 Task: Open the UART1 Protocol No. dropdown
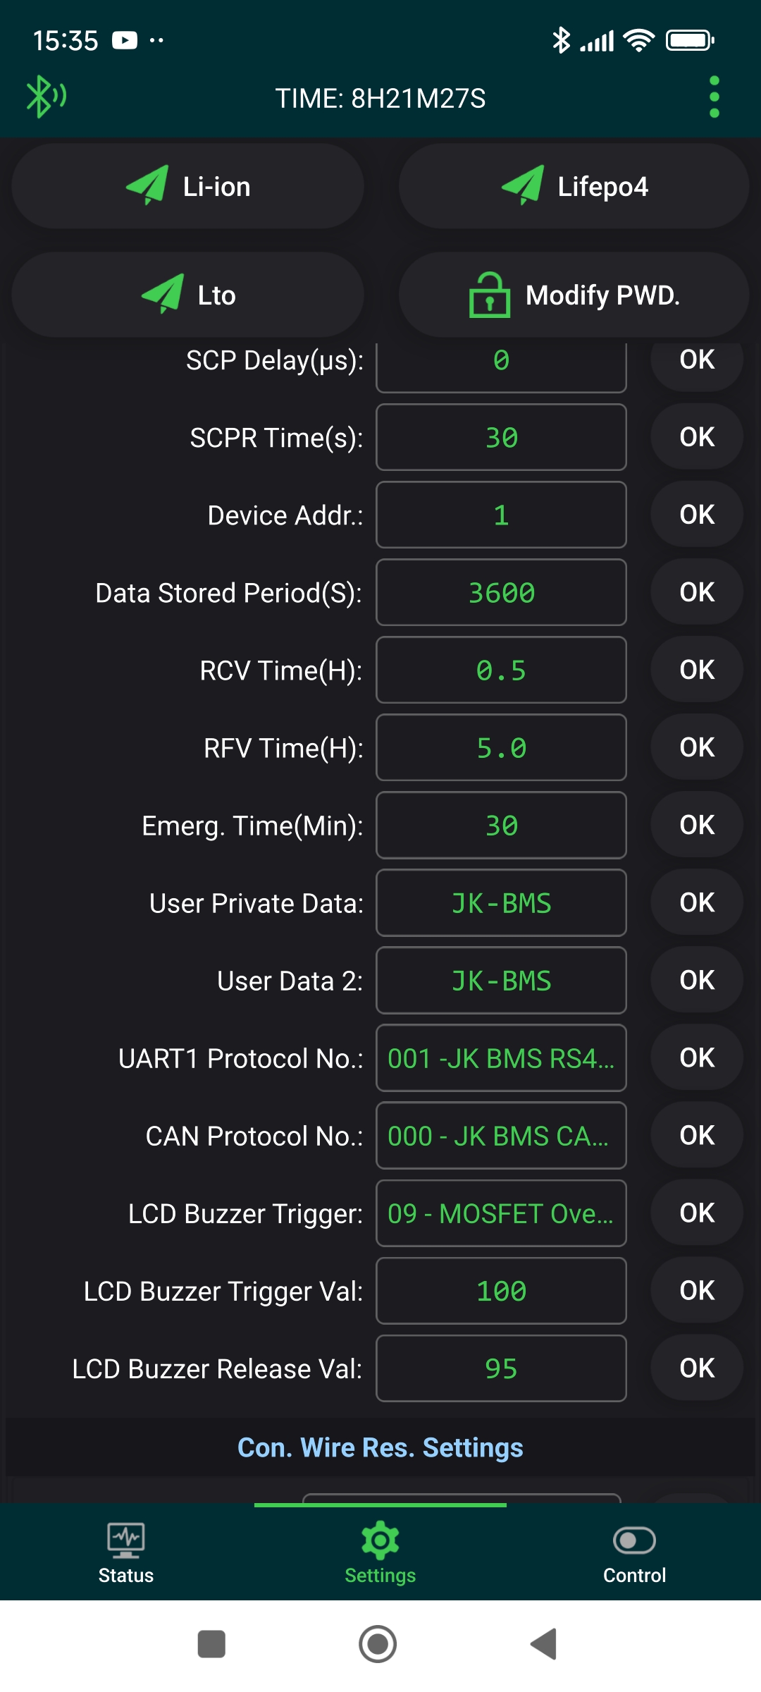(501, 1058)
